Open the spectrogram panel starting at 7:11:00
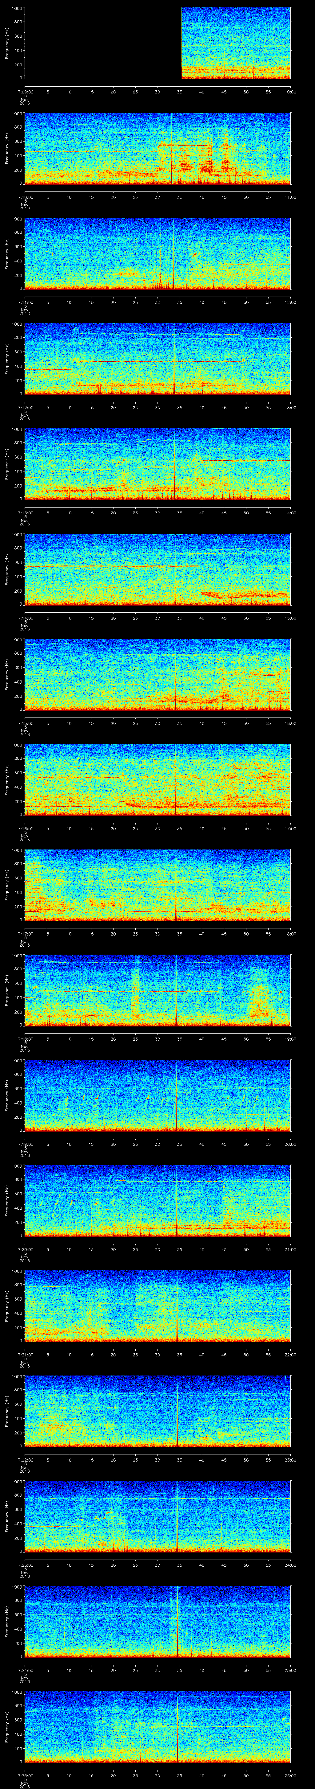Screen dimensions: 315x1789 (158, 253)
